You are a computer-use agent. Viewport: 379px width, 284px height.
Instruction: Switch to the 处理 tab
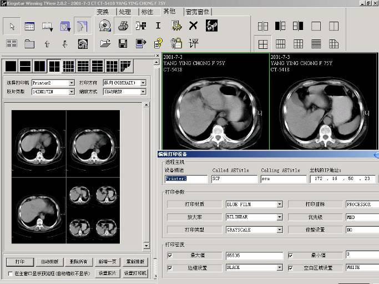pos(125,12)
